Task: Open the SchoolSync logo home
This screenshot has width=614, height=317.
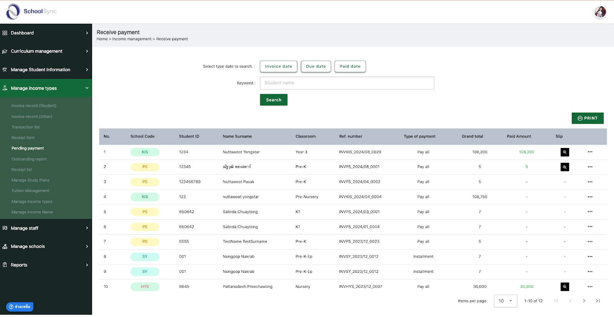Action: tap(31, 11)
